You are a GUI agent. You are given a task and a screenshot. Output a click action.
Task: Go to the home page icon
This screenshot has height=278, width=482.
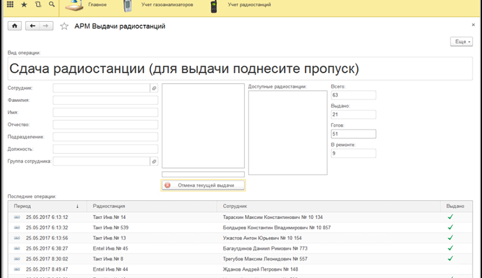(x=14, y=26)
